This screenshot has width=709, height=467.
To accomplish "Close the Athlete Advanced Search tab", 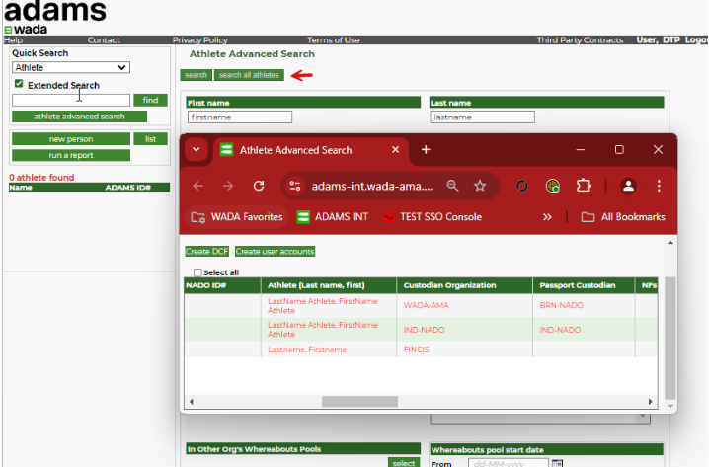I will click(x=395, y=150).
